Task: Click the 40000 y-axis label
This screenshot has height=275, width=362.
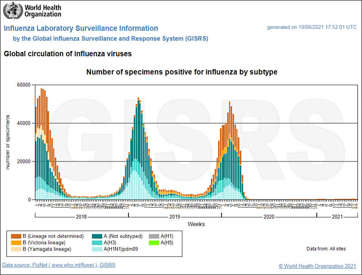Action: point(24,123)
